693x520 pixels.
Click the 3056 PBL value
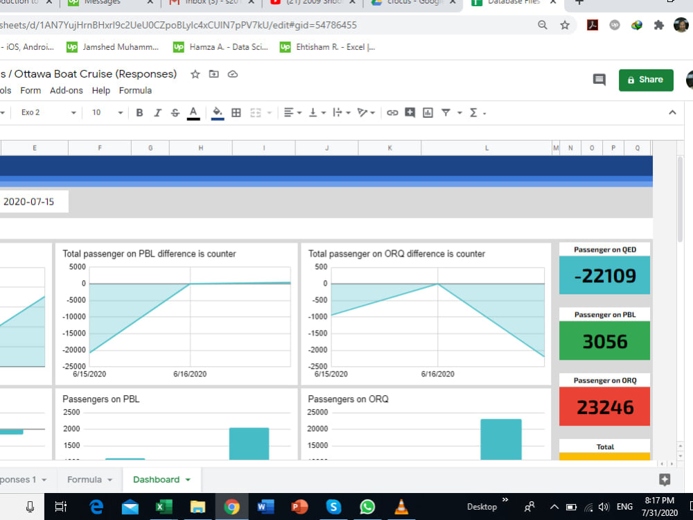604,341
